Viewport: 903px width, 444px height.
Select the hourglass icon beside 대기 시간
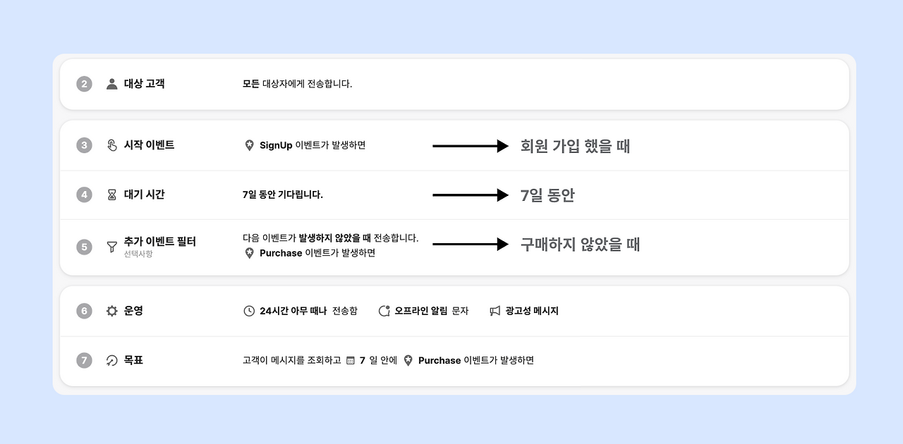coord(111,195)
